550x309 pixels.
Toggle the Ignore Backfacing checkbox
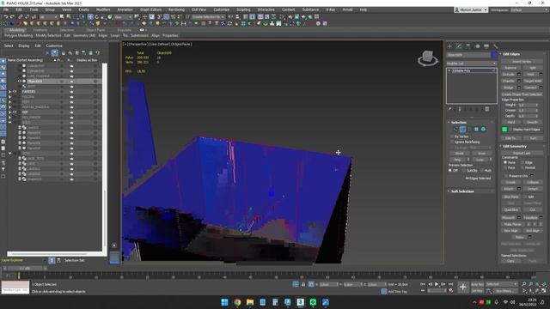coord(452,142)
